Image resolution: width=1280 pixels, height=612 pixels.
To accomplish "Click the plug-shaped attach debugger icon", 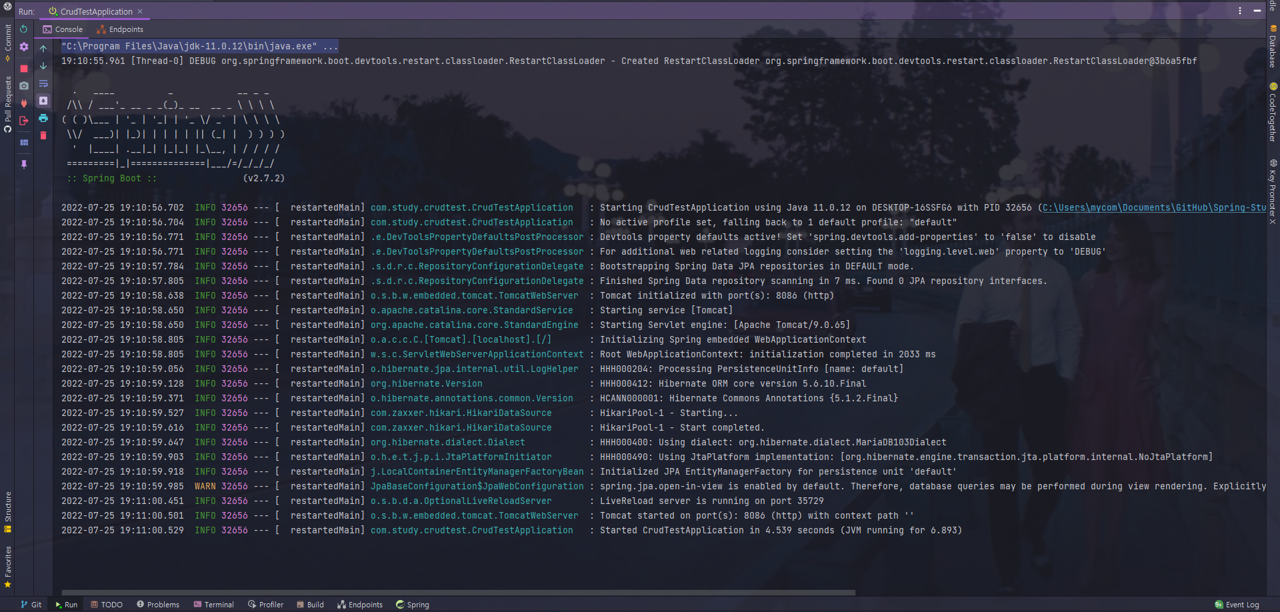I will click(24, 103).
